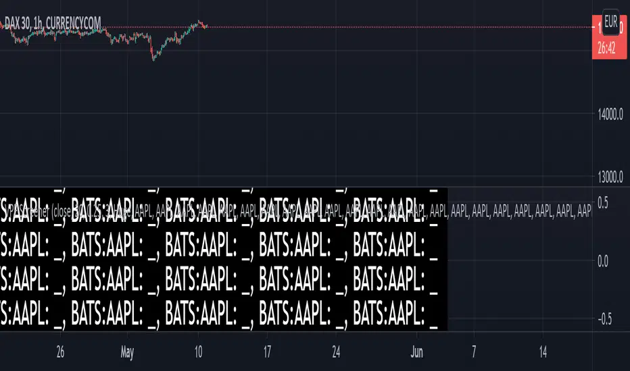Image resolution: width=630 pixels, height=371 pixels.
Task: Click the 7 date on time axis
Action: point(474,352)
